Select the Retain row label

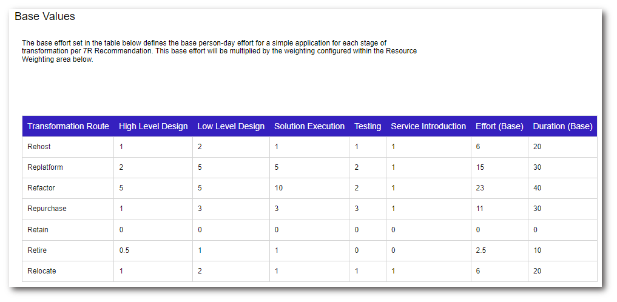click(38, 230)
